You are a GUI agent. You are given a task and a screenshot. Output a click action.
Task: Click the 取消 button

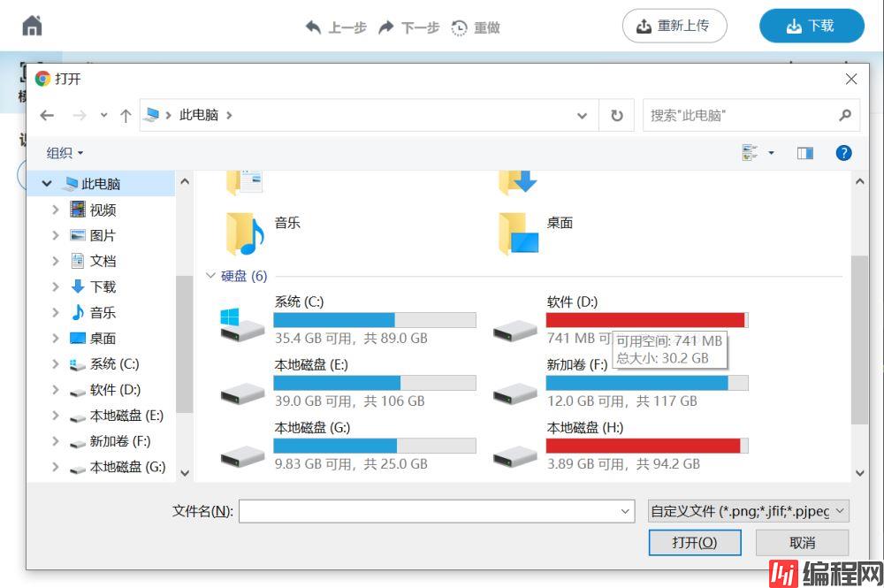(802, 542)
